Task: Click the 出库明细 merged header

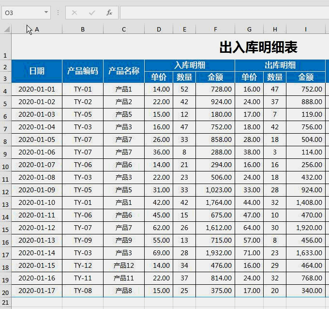Action: (280, 65)
